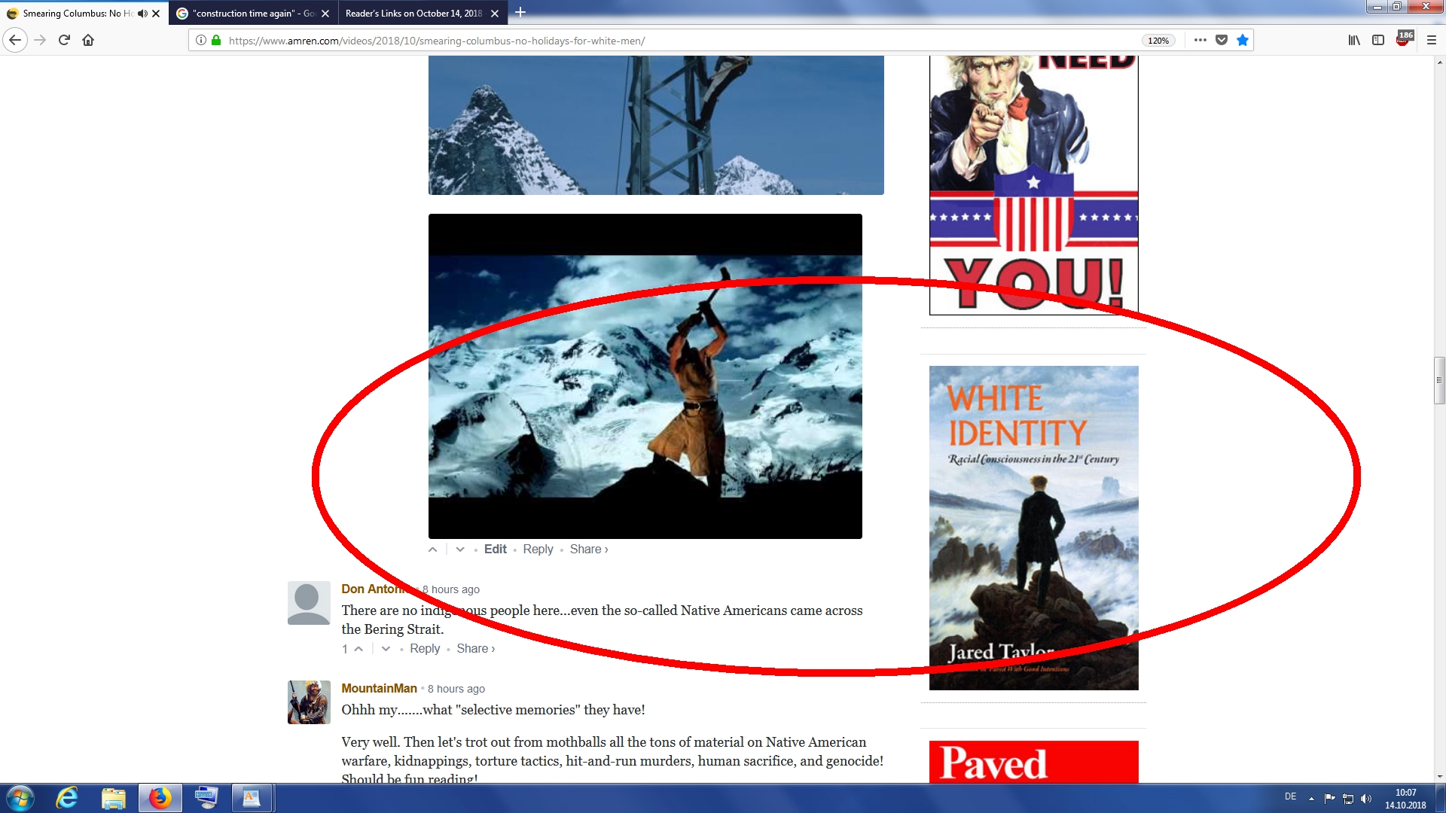Open Share options under image comment

(589, 550)
